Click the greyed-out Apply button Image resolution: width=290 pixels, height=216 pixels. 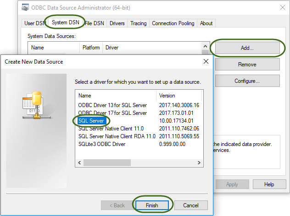[x=232, y=184]
